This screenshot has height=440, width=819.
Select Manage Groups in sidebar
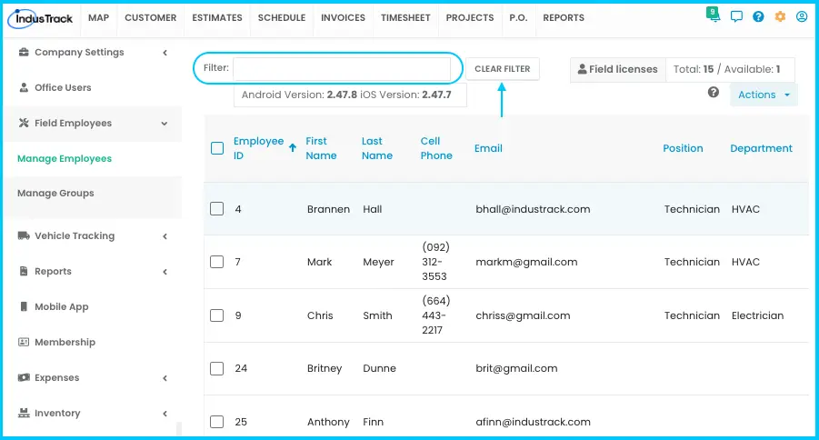55,194
